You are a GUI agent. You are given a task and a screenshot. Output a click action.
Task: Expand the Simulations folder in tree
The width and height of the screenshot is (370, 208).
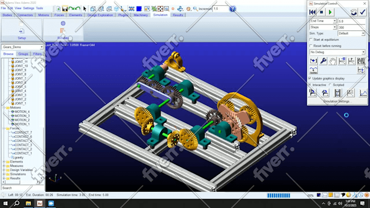(x=4, y=174)
